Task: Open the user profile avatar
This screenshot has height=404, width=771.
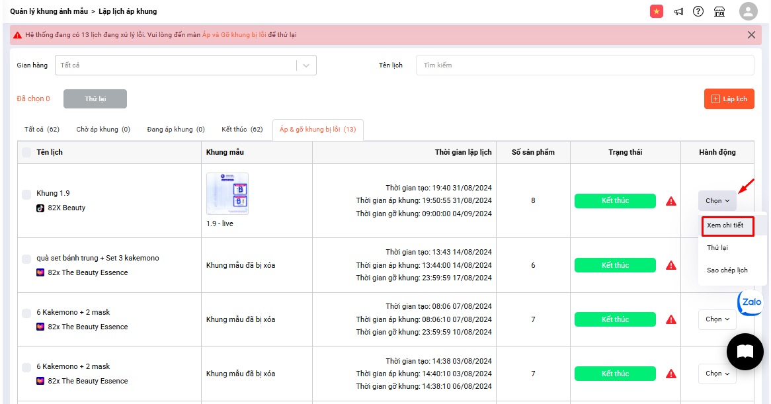Action: 748,11
